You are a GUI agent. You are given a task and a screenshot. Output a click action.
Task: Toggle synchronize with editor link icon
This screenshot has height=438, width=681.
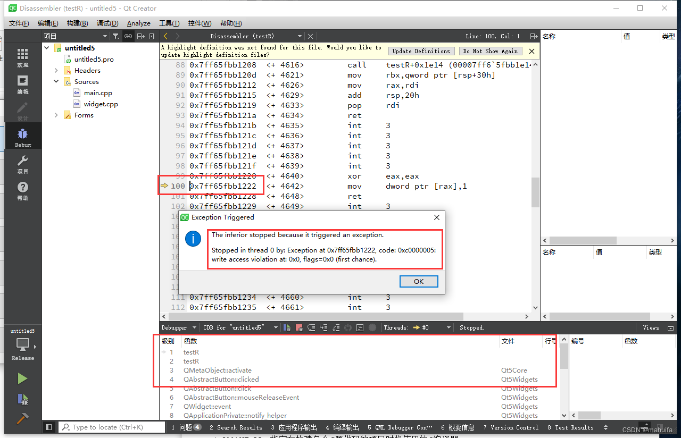click(128, 36)
